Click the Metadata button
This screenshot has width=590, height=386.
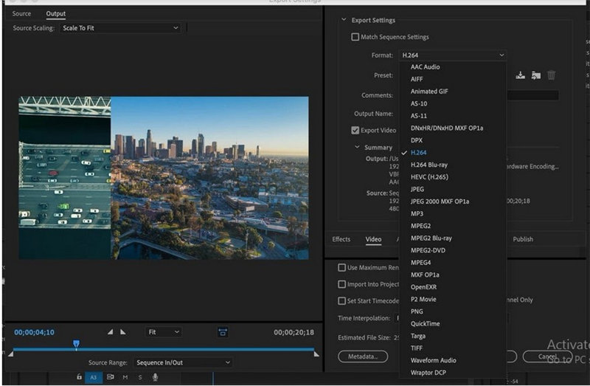(x=363, y=356)
